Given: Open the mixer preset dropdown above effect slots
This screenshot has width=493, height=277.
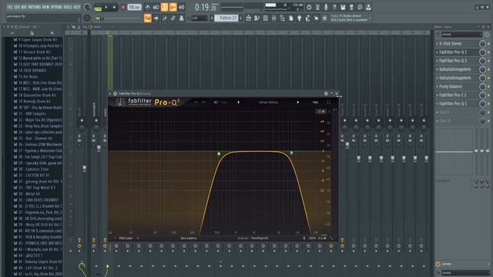Looking at the screenshot, I should click(461, 34).
